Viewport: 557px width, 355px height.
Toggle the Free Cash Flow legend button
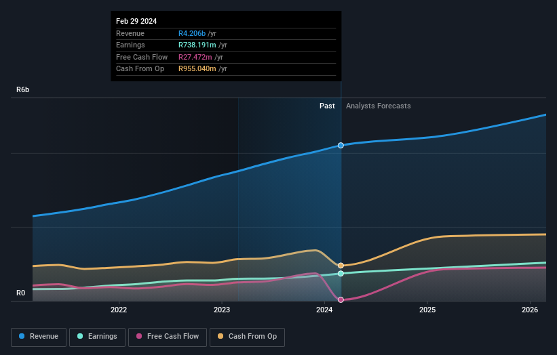click(x=168, y=337)
